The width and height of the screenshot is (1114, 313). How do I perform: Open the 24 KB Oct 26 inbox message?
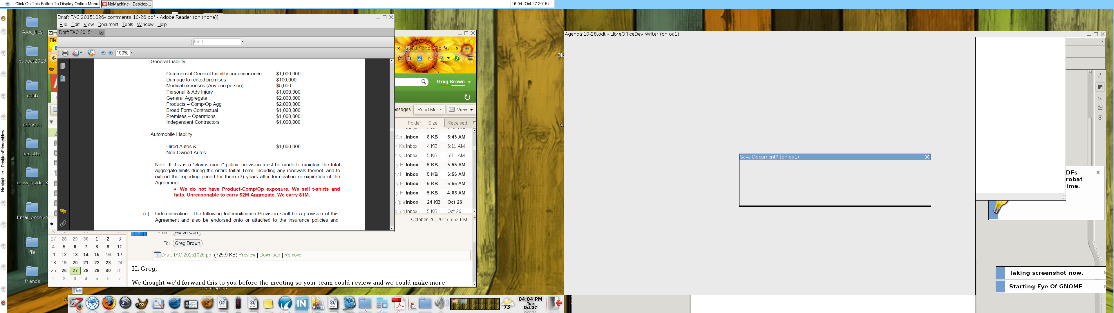[x=434, y=202]
